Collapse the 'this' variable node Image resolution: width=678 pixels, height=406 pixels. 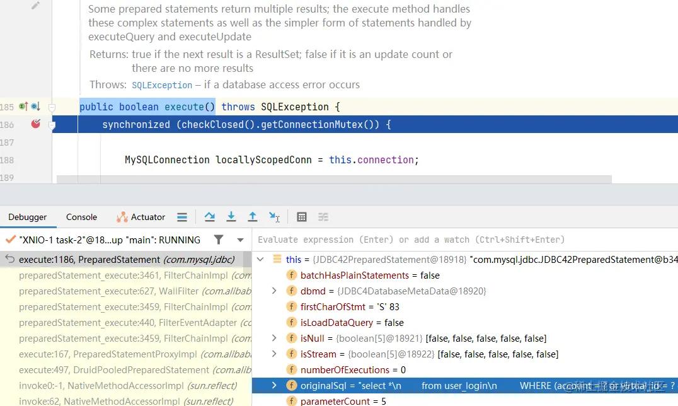pos(260,259)
